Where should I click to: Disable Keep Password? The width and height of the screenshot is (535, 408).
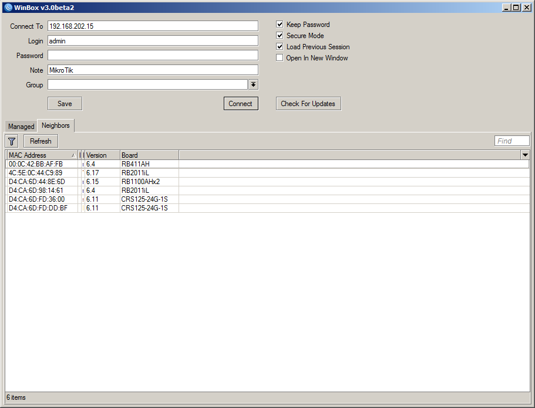[280, 24]
